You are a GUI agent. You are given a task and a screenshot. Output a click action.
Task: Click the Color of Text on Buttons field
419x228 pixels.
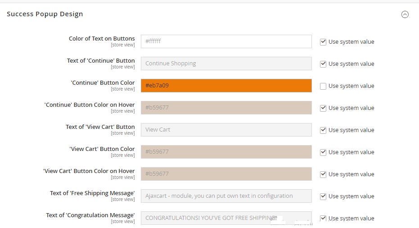[x=226, y=41]
